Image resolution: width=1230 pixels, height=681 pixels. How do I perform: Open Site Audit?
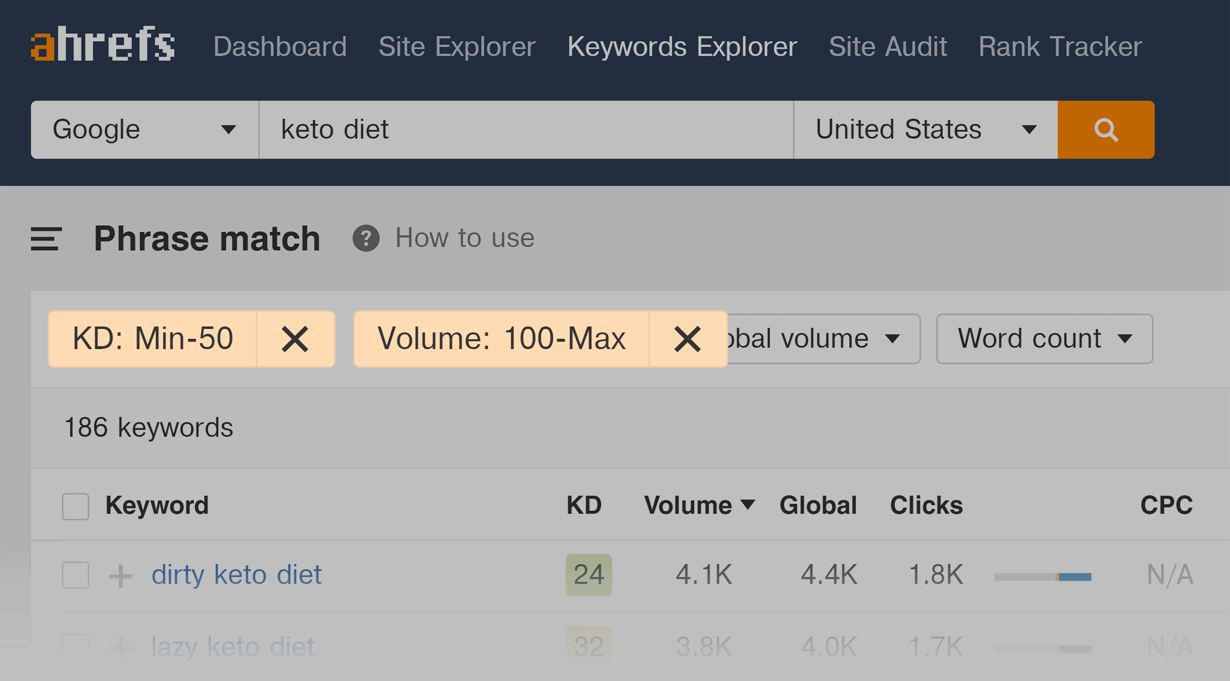[x=888, y=47]
